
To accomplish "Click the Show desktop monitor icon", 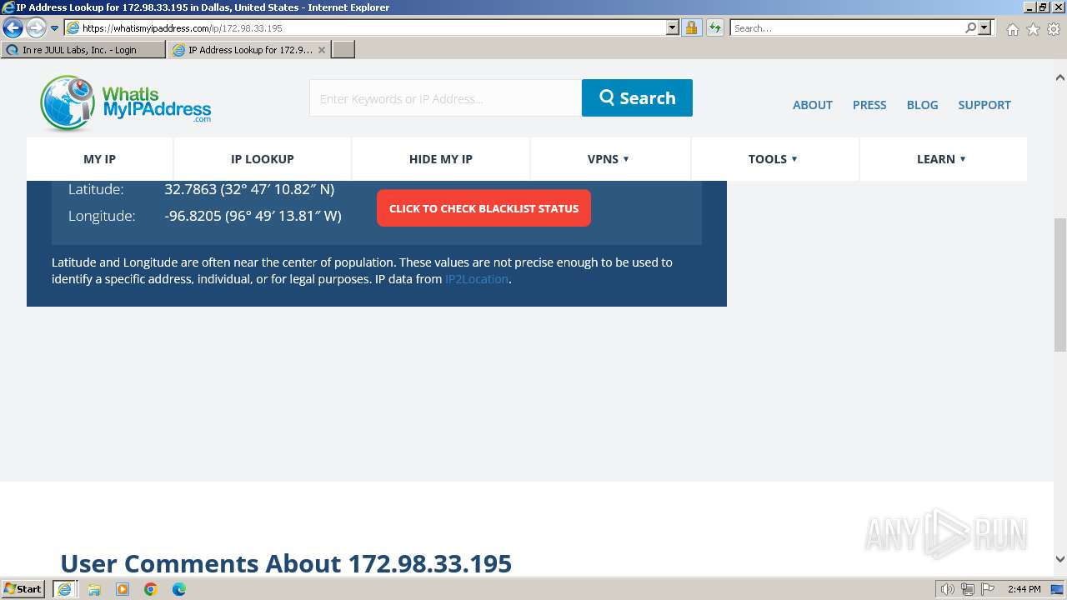I will pyautogui.click(x=1058, y=589).
